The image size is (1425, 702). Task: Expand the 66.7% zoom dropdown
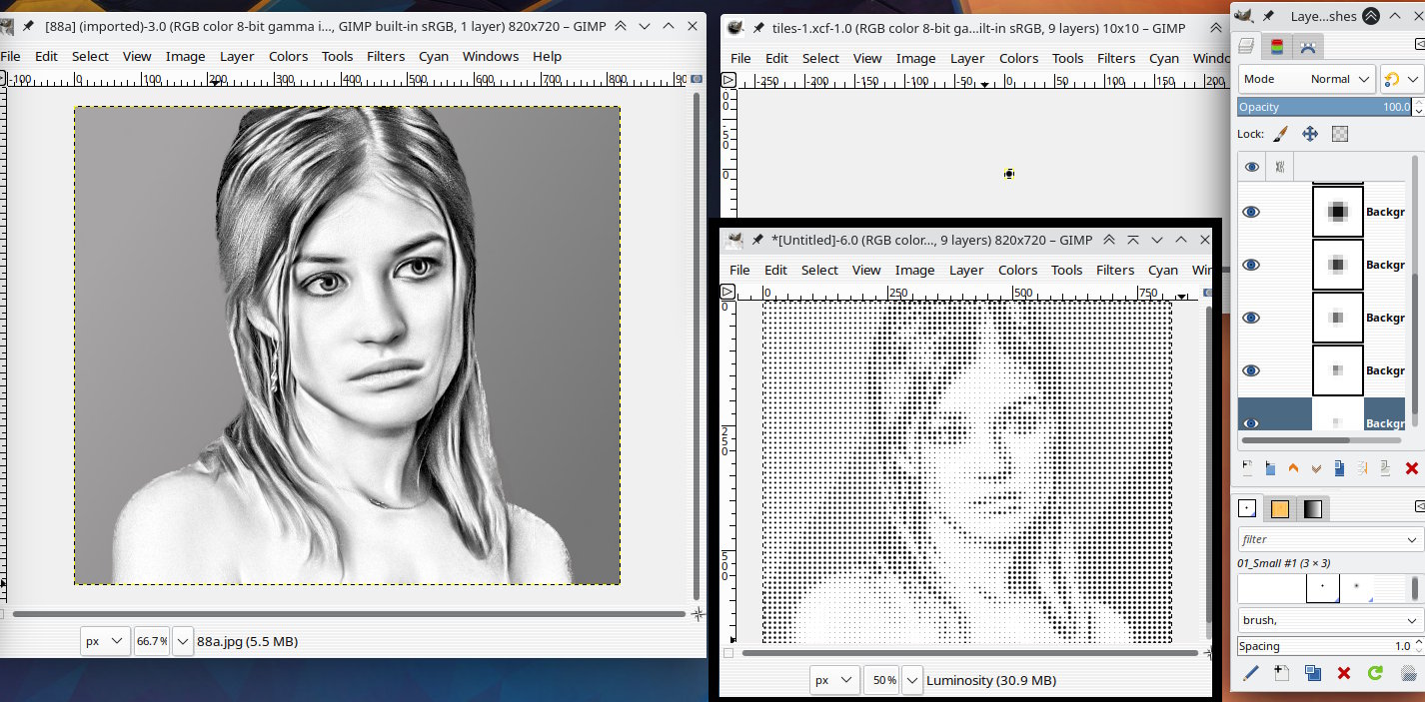(183, 641)
